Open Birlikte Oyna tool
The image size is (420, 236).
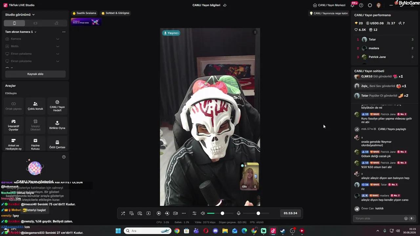pyautogui.click(x=57, y=125)
